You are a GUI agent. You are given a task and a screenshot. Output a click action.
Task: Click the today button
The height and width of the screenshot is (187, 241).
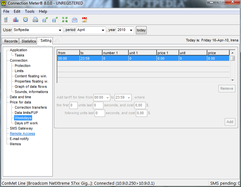click(x=141, y=30)
